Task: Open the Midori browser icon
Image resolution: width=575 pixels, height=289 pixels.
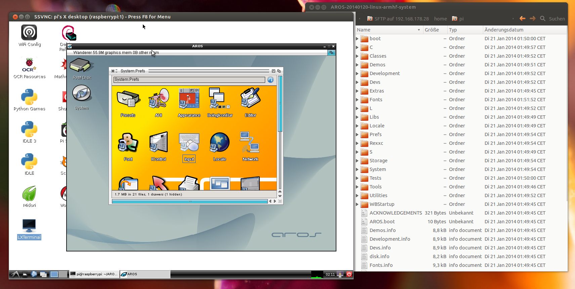Action: (29, 194)
